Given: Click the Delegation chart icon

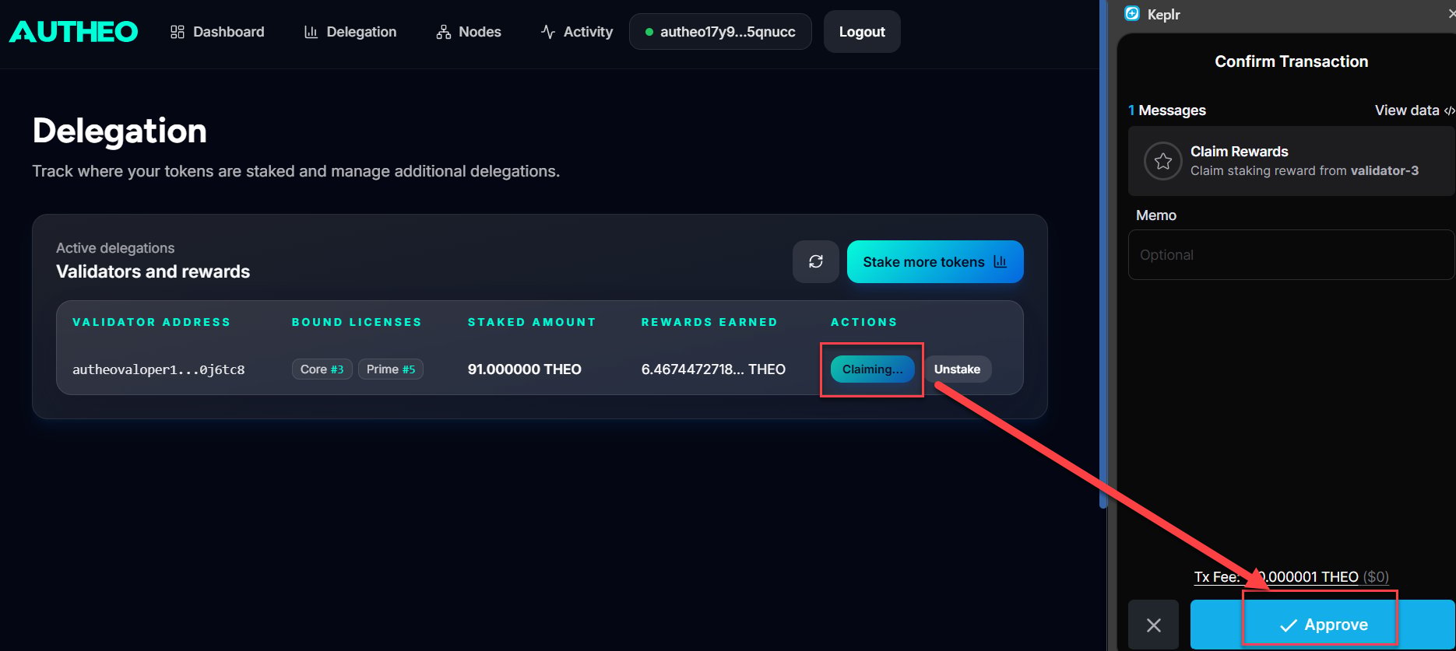Looking at the screenshot, I should click(311, 32).
